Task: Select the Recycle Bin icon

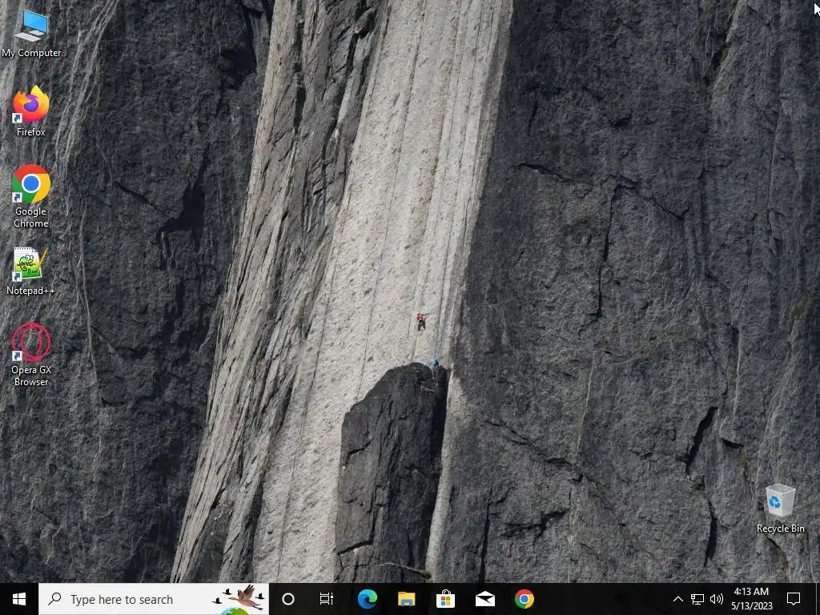Action: 780,508
